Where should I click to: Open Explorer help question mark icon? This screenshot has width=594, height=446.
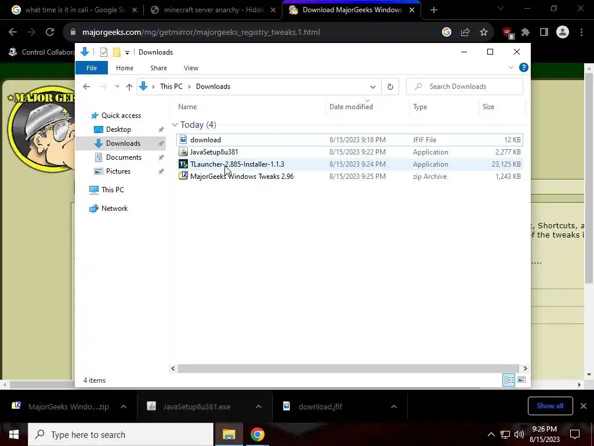click(524, 67)
